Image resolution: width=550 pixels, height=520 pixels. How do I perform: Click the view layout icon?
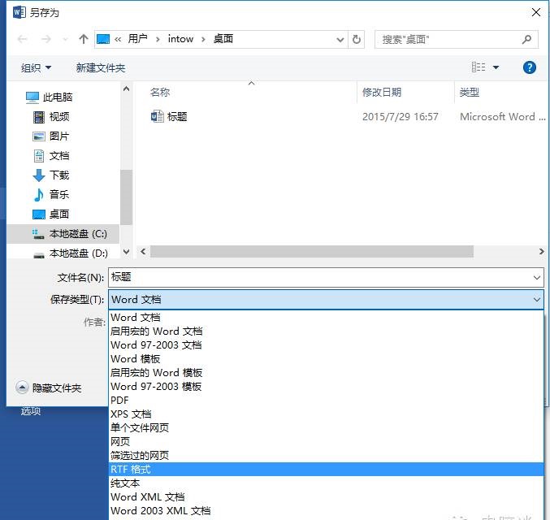(479, 67)
